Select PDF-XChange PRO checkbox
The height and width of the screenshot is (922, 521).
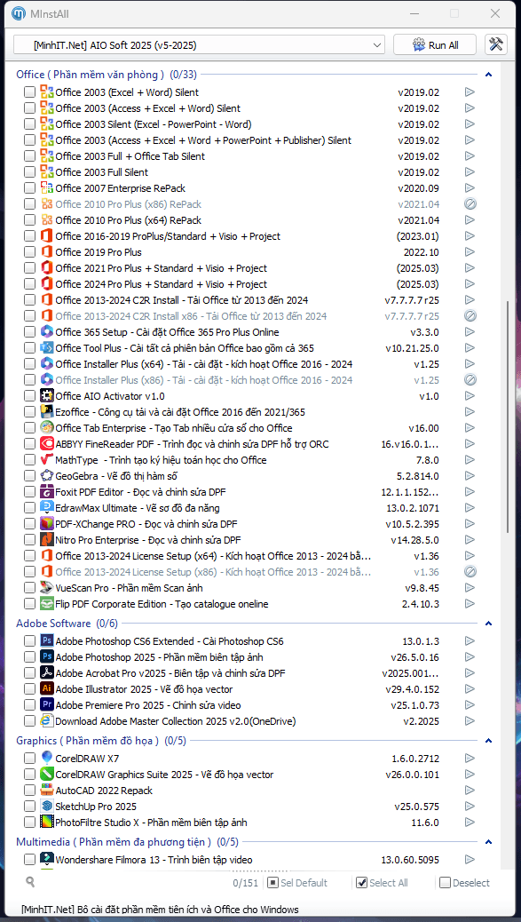[x=29, y=523]
